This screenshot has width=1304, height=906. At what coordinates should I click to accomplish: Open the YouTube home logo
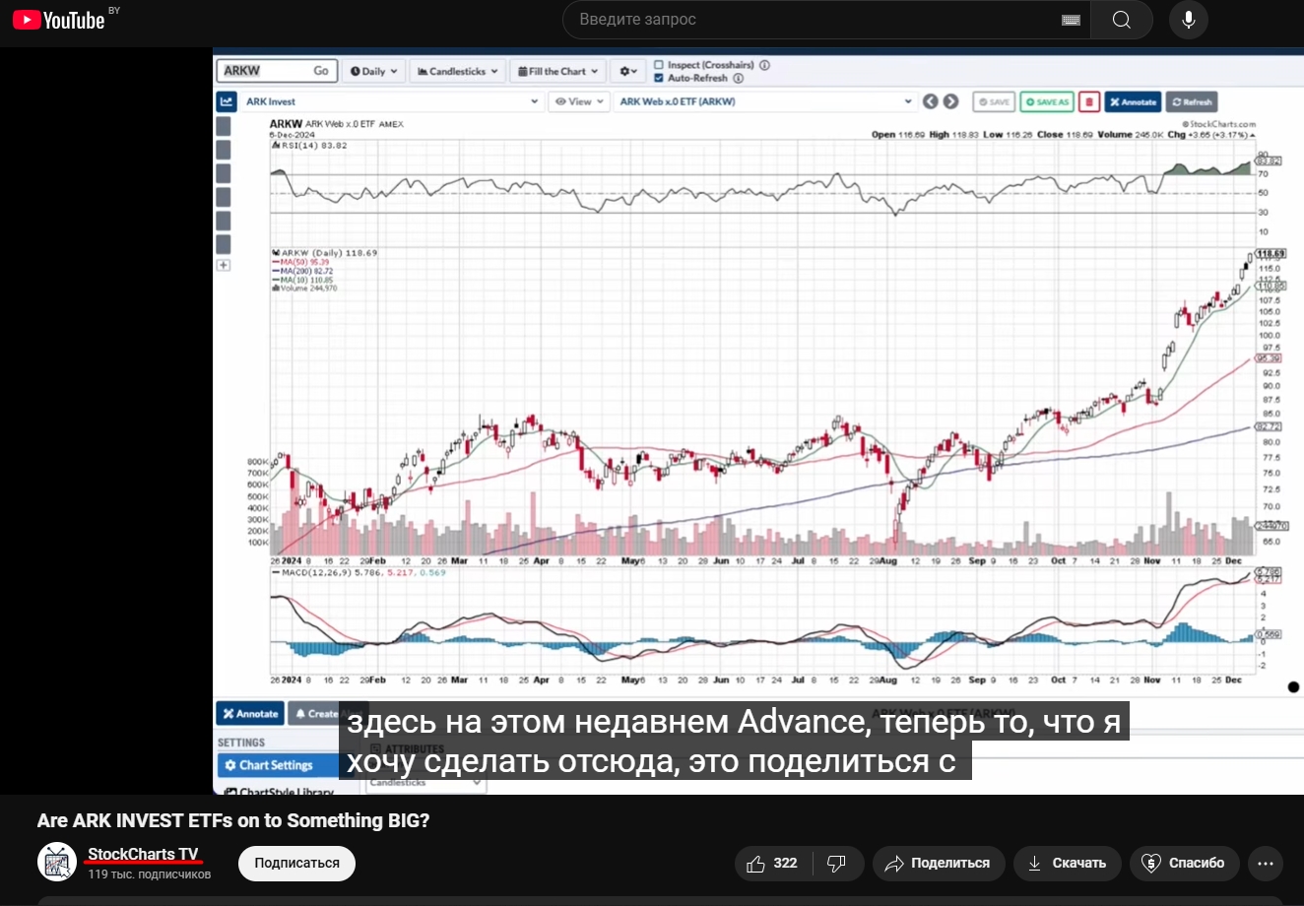coord(59,20)
